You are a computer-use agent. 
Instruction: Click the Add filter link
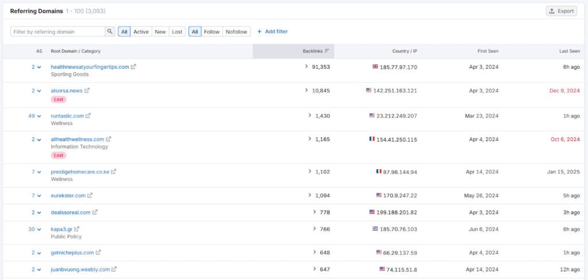272,32
